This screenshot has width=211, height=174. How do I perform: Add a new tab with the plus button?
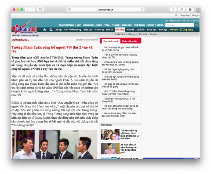pos(198,11)
